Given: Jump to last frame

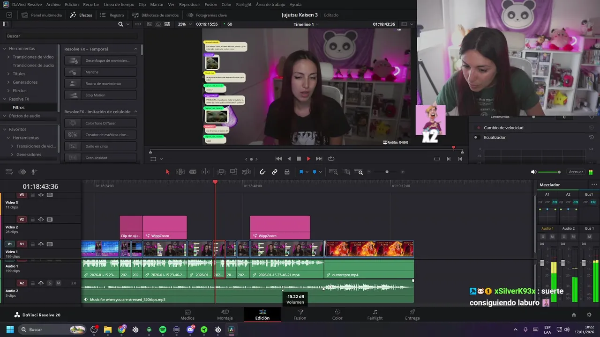Looking at the screenshot, I should tap(319, 159).
